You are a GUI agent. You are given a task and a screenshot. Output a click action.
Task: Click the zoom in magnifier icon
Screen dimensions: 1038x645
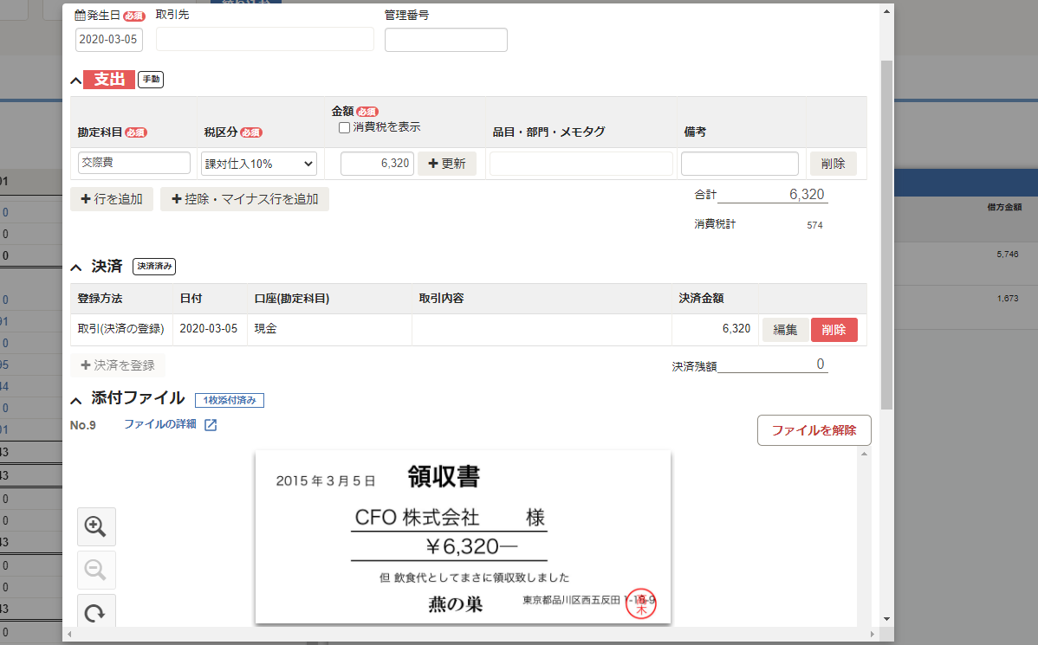point(95,526)
